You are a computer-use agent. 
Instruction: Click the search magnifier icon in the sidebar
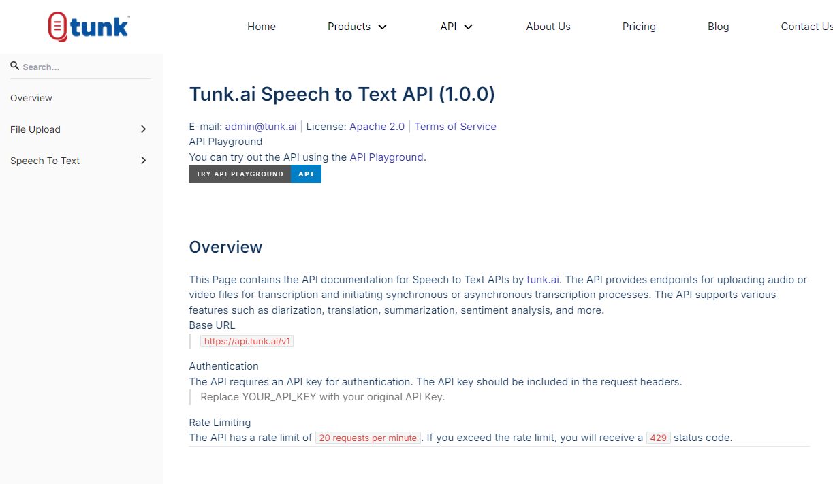[14, 66]
